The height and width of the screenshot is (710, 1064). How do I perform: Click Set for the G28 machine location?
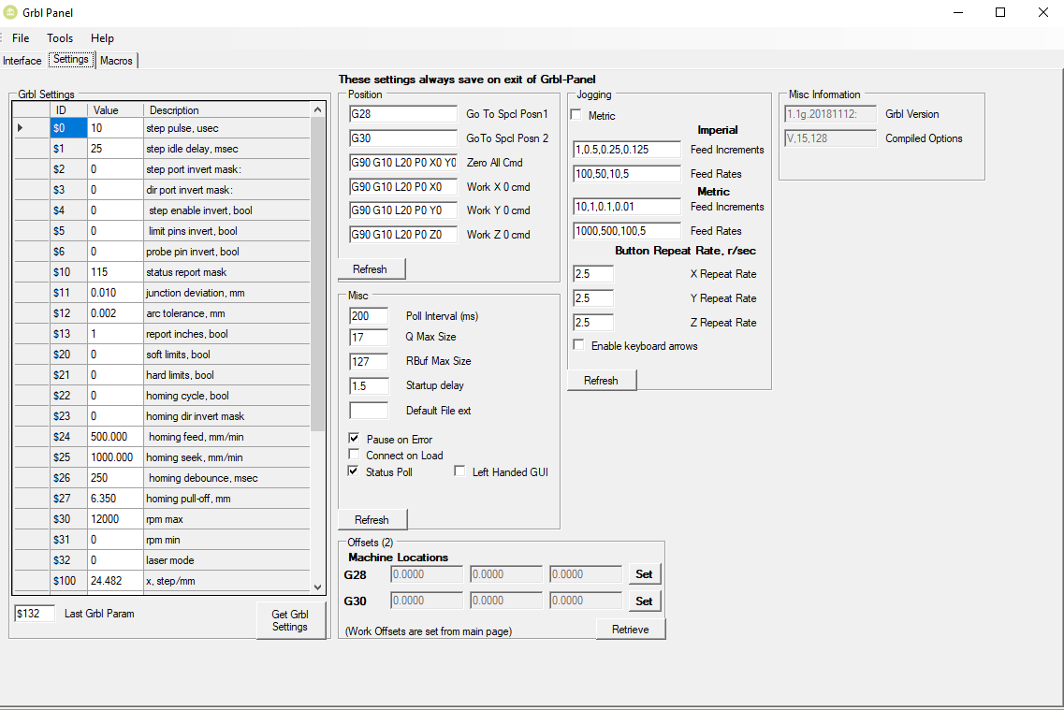[644, 573]
